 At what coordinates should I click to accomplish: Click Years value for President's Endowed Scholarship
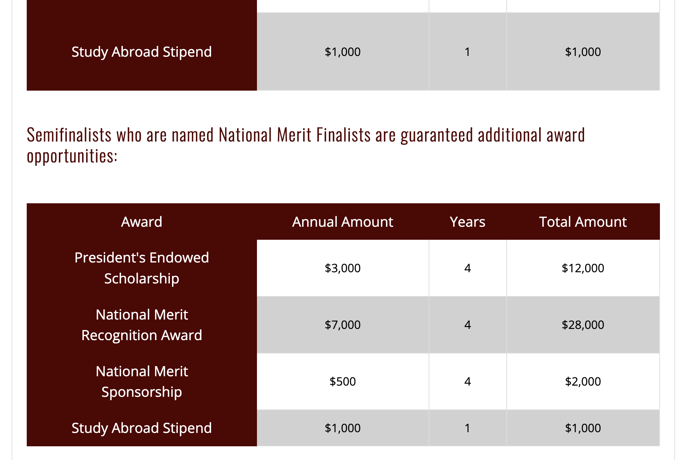(467, 268)
